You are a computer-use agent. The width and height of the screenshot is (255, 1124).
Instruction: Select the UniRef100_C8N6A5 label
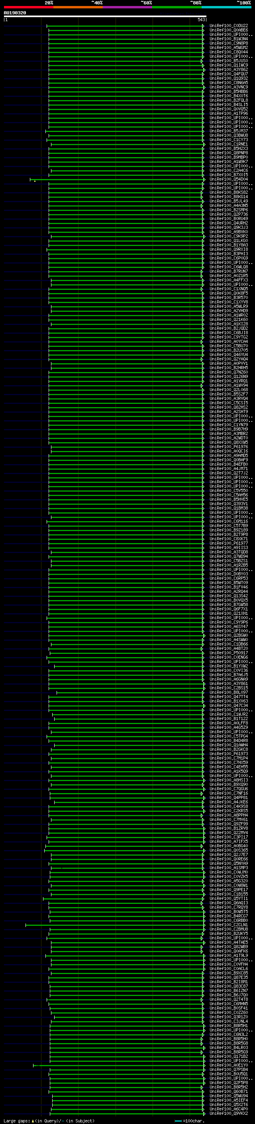tap(229, 83)
